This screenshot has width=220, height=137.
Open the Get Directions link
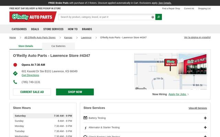[30, 75]
